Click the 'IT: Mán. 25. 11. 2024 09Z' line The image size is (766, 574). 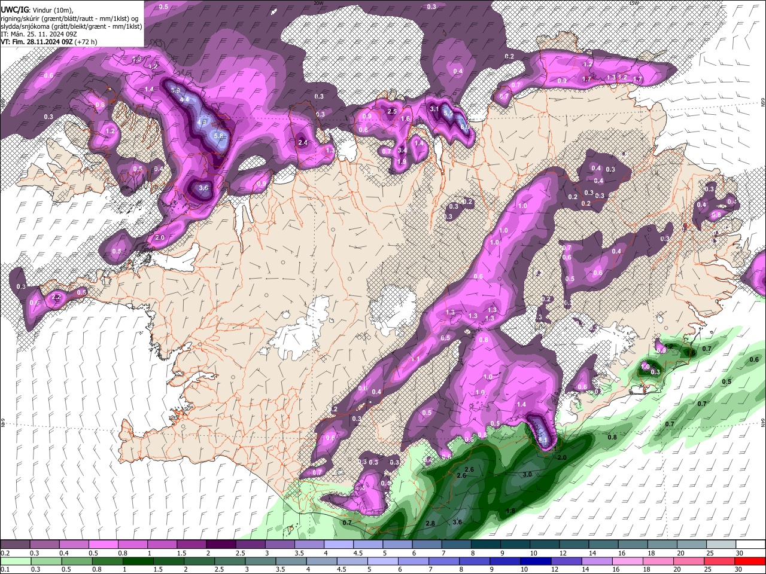[39, 34]
